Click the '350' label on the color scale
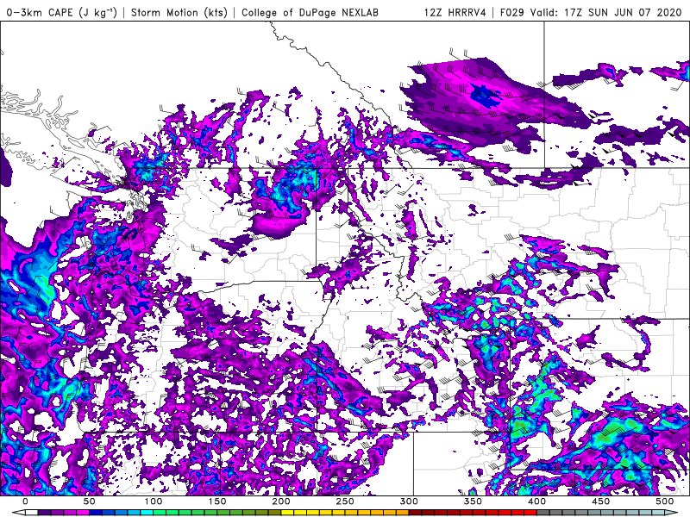 click(x=473, y=501)
